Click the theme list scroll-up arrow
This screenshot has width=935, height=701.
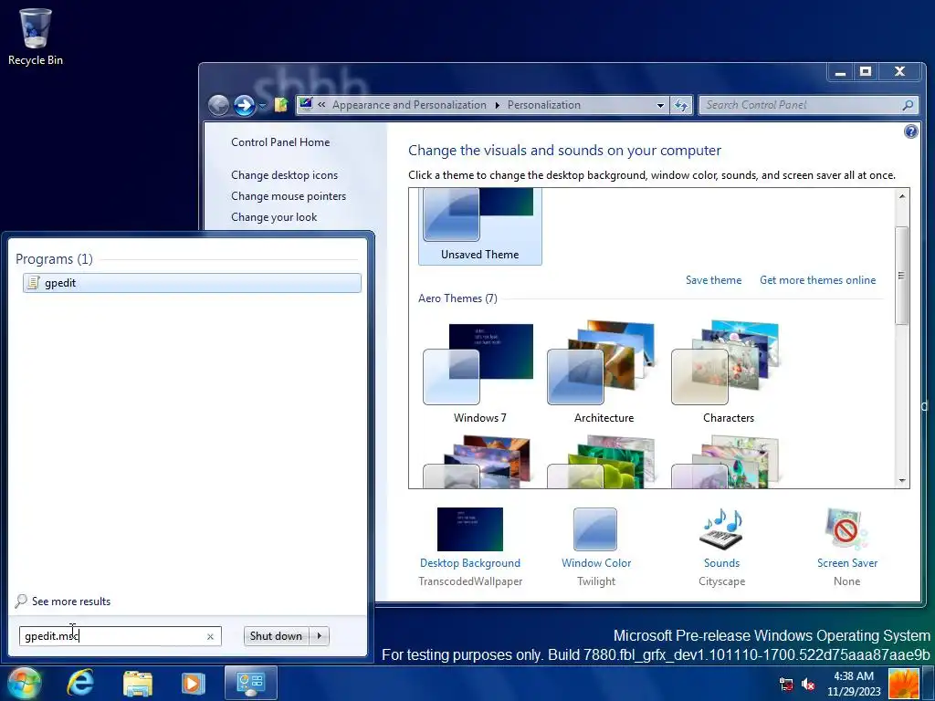coord(901,196)
